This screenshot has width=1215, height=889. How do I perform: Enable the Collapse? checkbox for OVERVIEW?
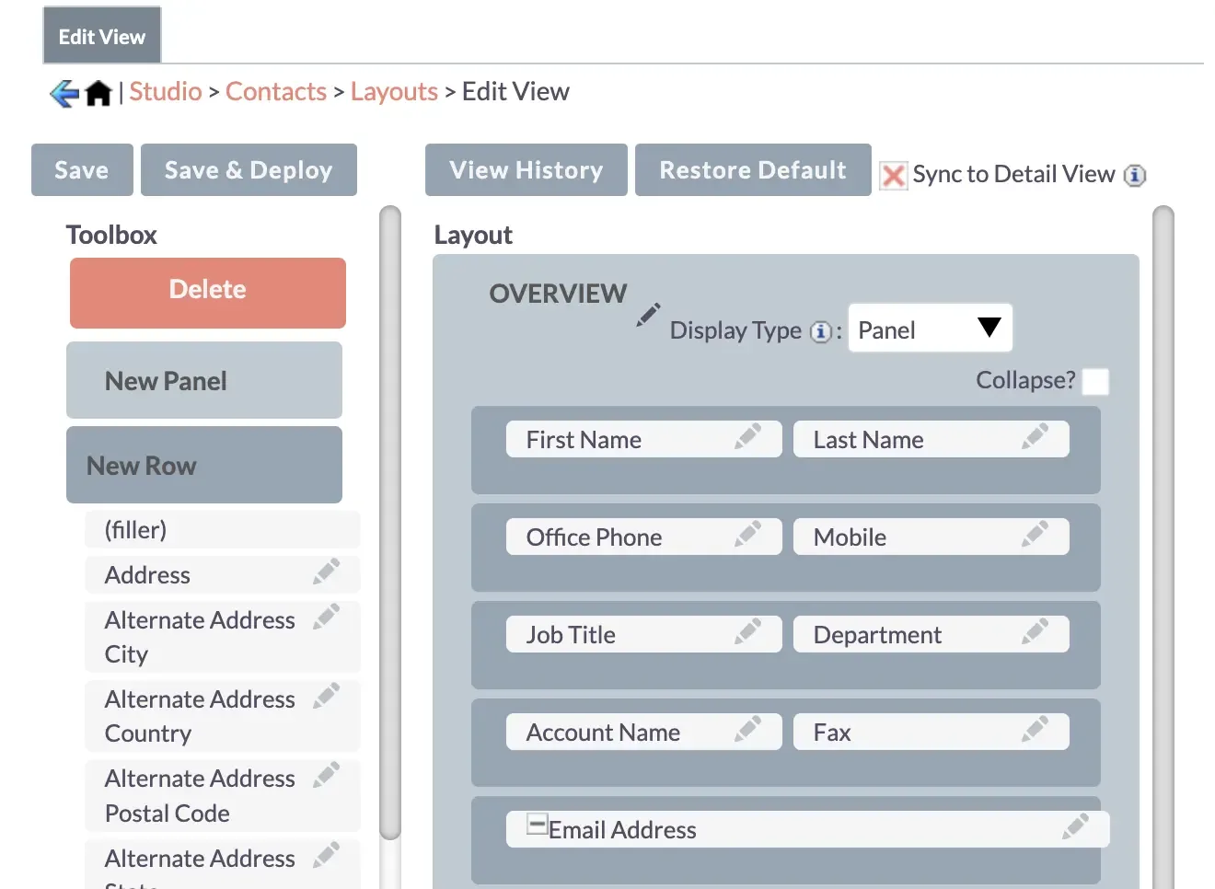click(x=1095, y=380)
